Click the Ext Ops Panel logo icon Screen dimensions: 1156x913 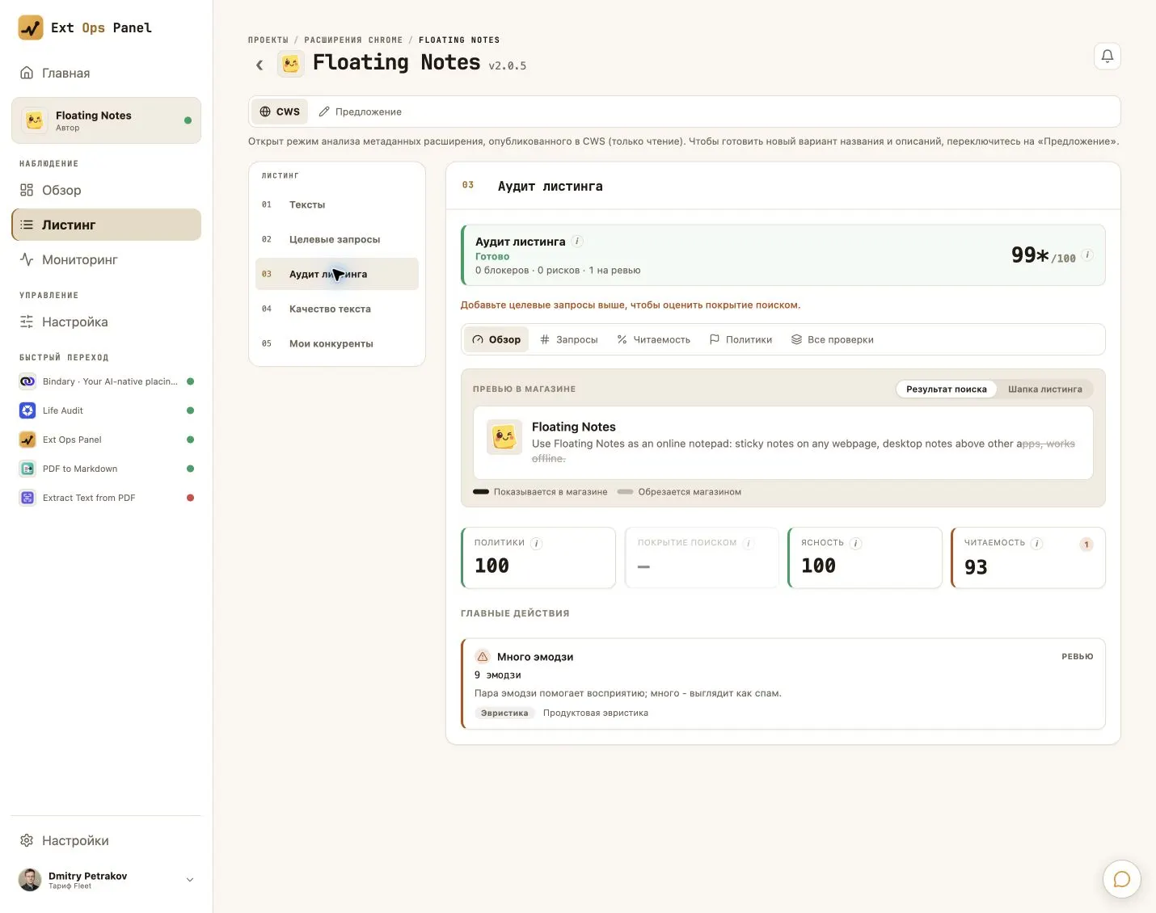coord(31,27)
